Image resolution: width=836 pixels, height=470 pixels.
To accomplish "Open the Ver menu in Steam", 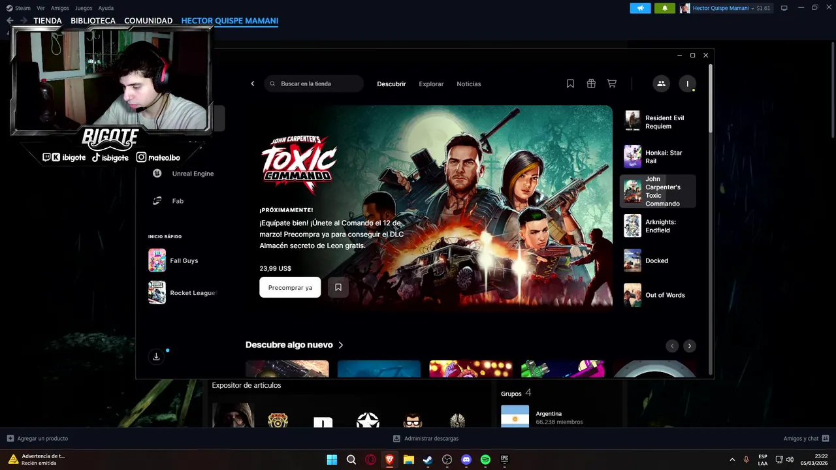I will point(40,8).
